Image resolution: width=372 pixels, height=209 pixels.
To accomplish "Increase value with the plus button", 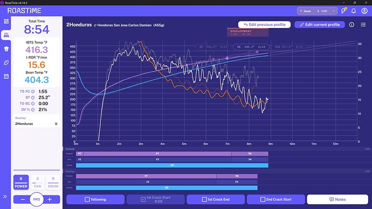I will pyautogui.click(x=50, y=199).
